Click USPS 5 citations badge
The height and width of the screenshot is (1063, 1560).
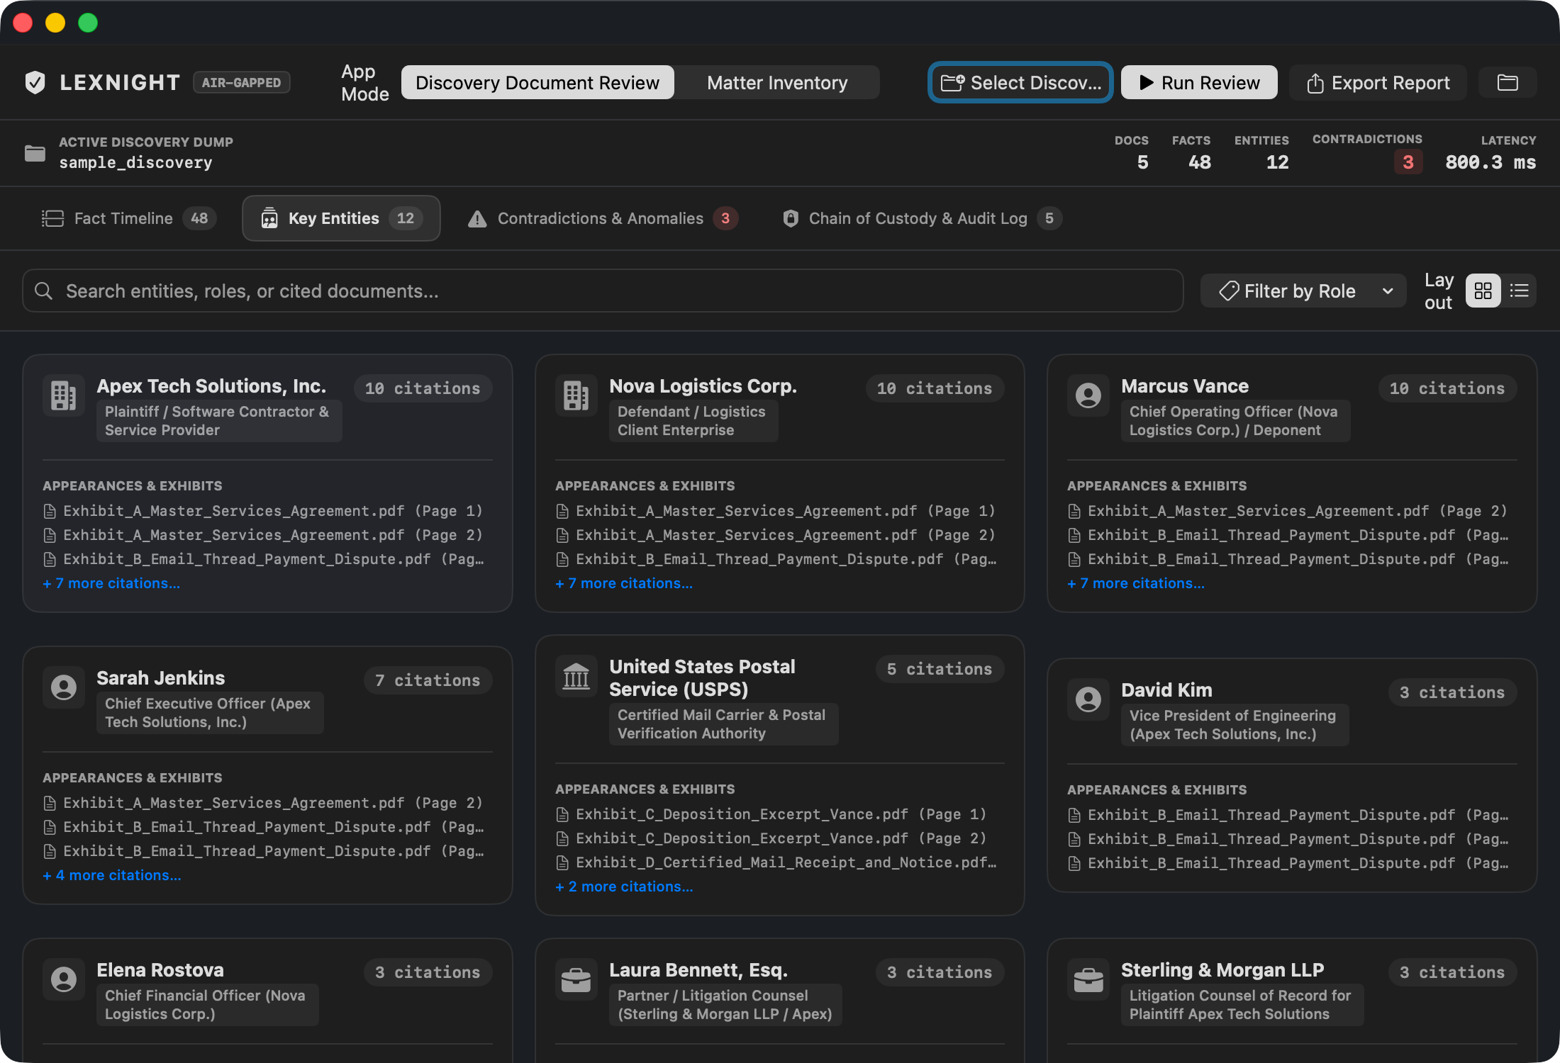[x=940, y=669]
